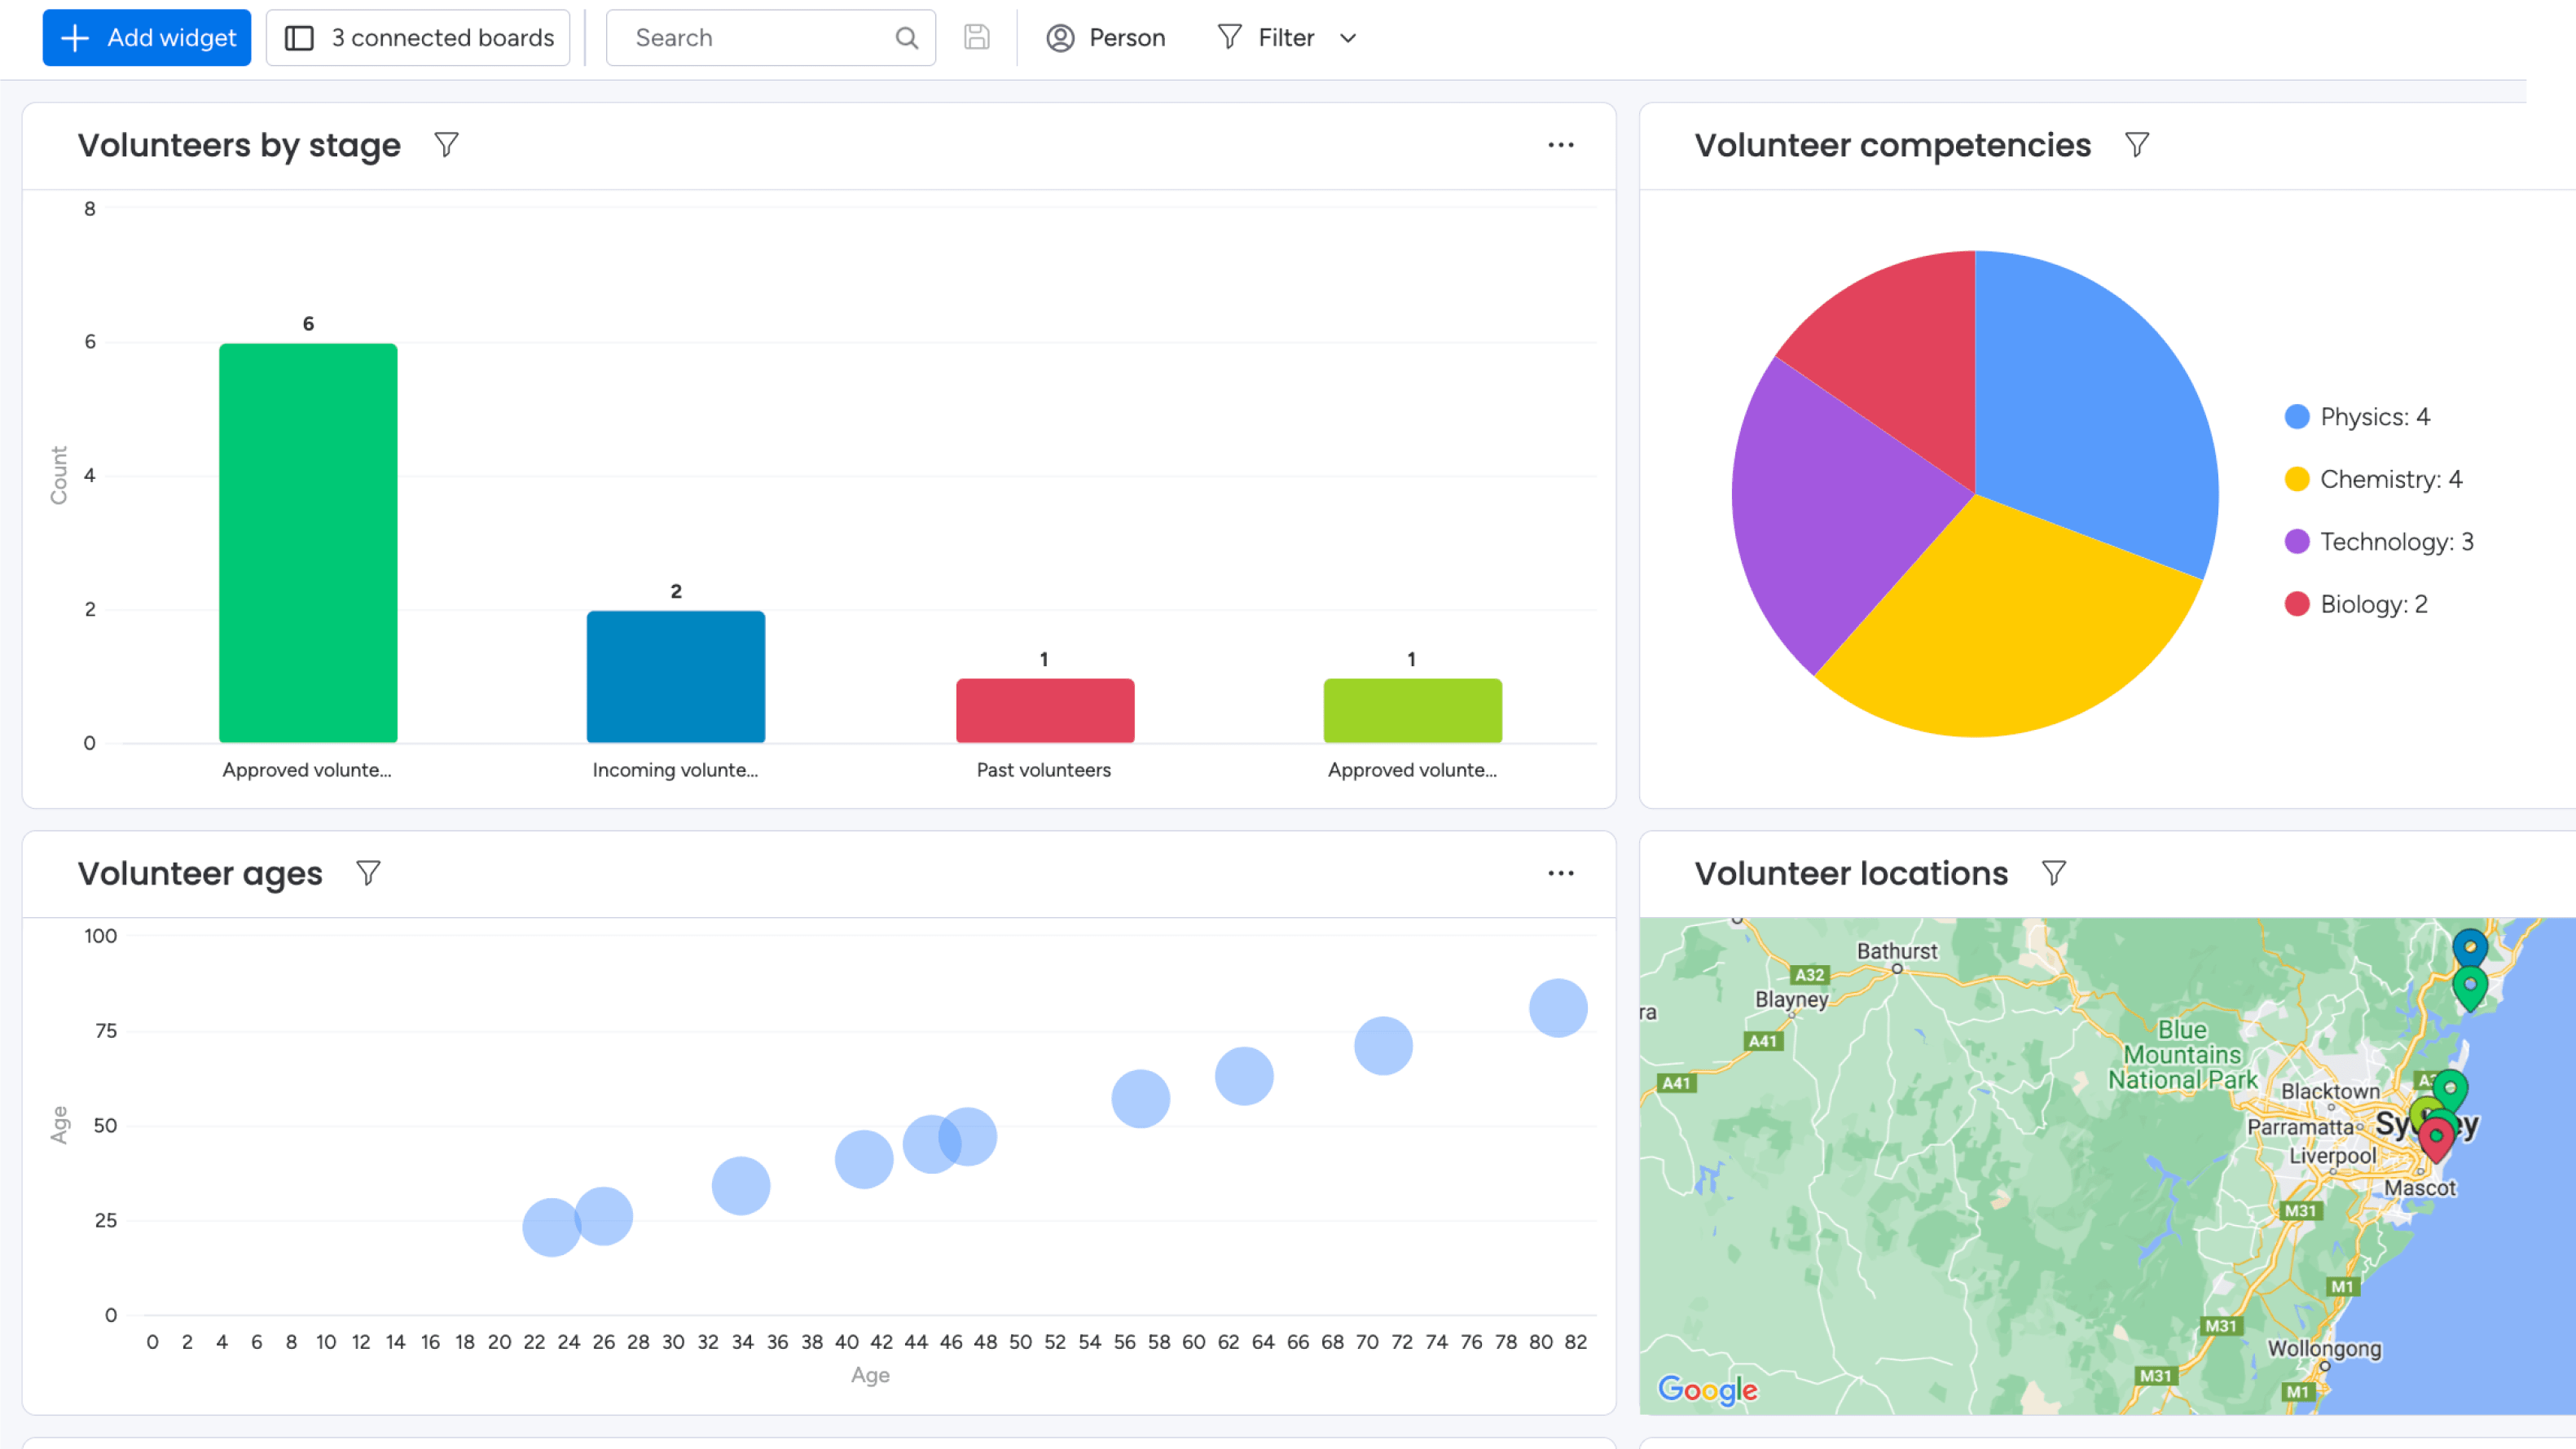Click the blue map pin at top
Screen dimensions: 2576x1449
[x=2469, y=946]
